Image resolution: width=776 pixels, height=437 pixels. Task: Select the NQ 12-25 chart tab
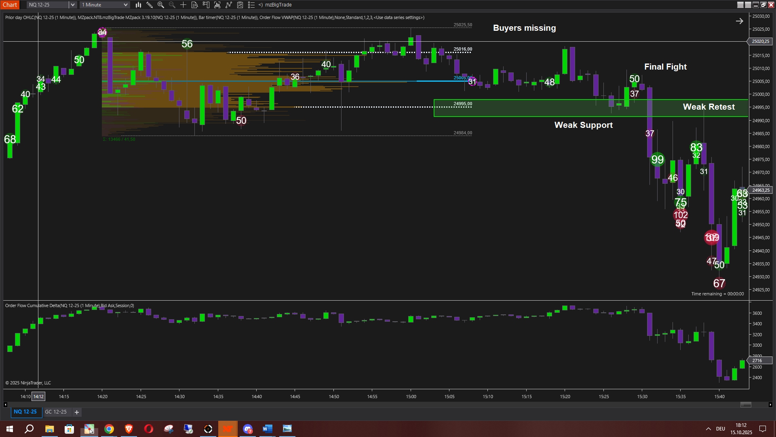tap(25, 412)
